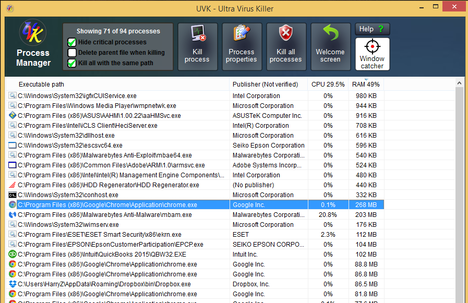468x303 pixels.
Task: Click the UVK title bar app icon
Action: click(x=10, y=8)
